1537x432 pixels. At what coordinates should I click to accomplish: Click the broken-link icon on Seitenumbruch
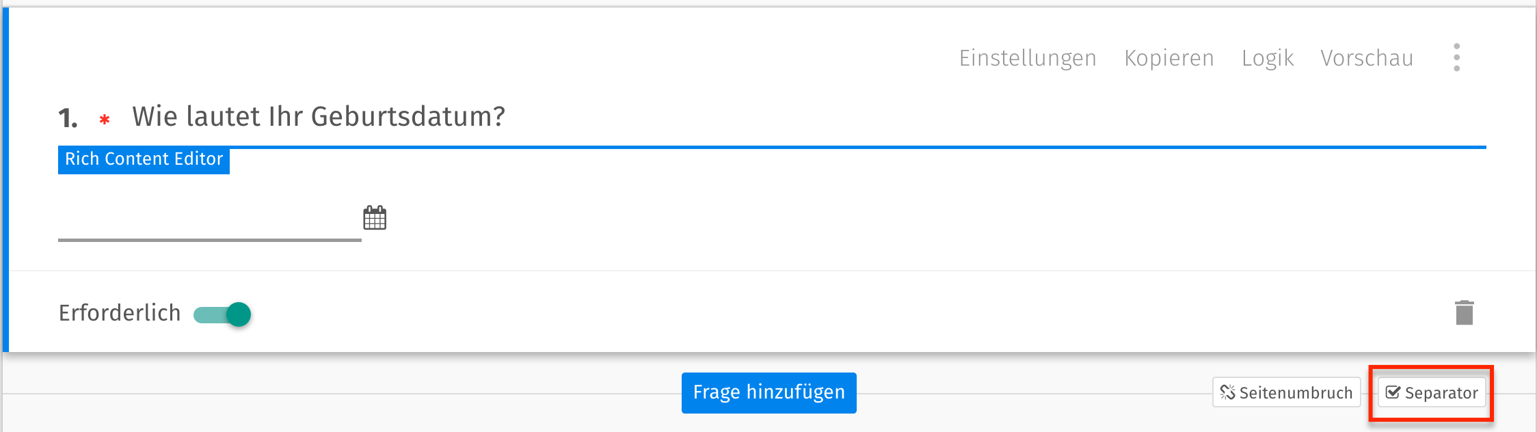(1227, 392)
